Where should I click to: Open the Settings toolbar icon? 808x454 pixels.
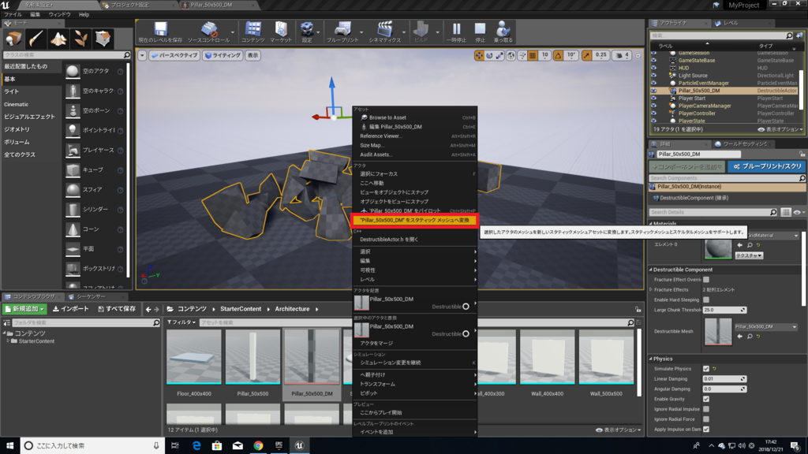tap(307, 32)
